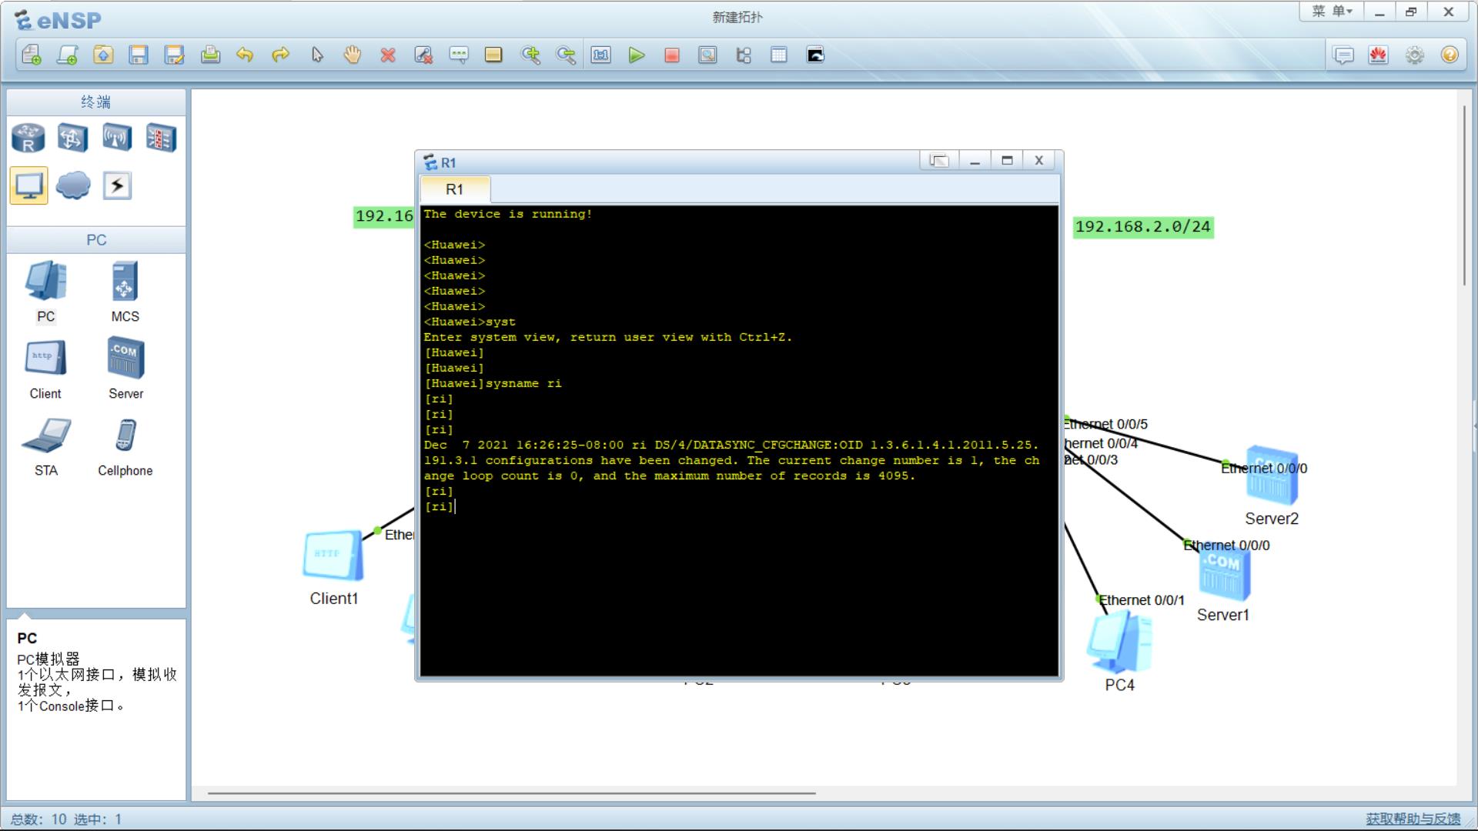1478x831 pixels.
Task: Select the Switch device category
Action: (72, 138)
